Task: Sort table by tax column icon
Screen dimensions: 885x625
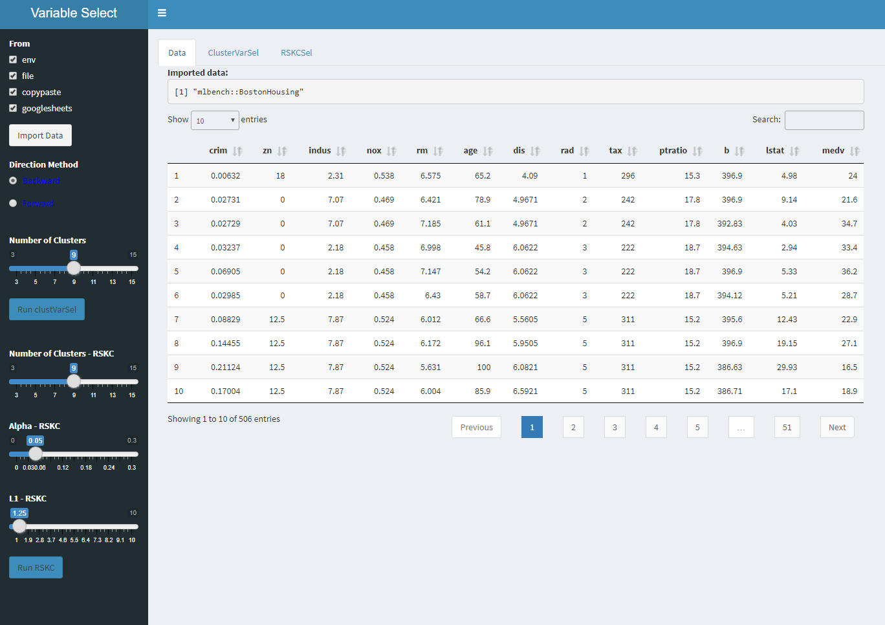Action: (632, 151)
